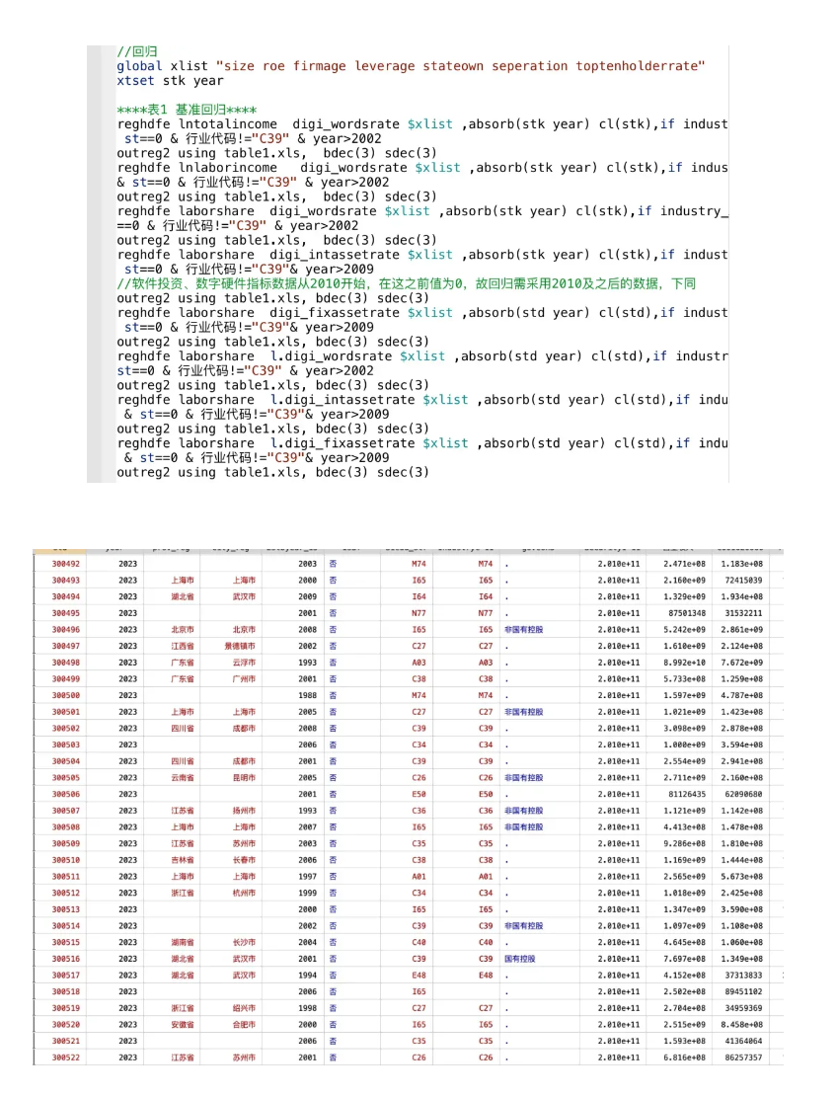The image size is (837, 1097).
Task: Click E50 in the left industry column
Action: click(418, 795)
